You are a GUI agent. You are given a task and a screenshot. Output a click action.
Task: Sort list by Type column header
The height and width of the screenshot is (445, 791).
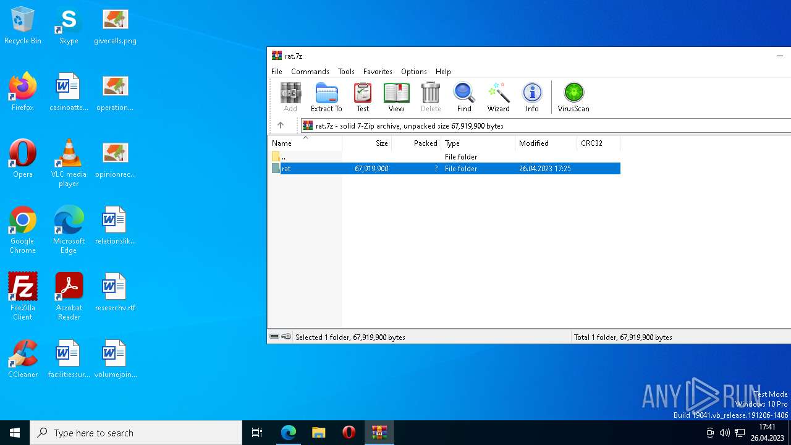(x=478, y=143)
